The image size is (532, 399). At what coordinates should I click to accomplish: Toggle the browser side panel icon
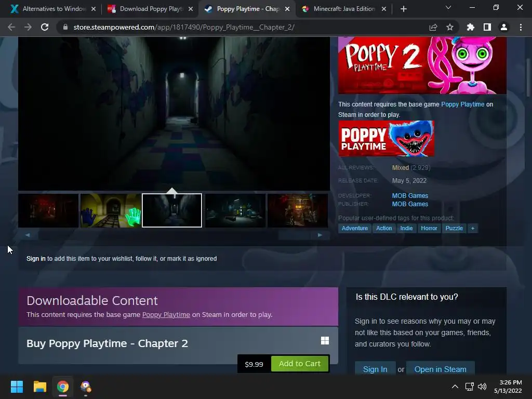[x=487, y=27]
